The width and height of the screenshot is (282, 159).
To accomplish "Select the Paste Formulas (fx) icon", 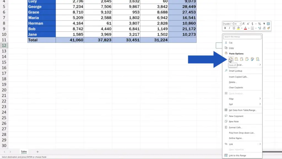I will point(242,59).
